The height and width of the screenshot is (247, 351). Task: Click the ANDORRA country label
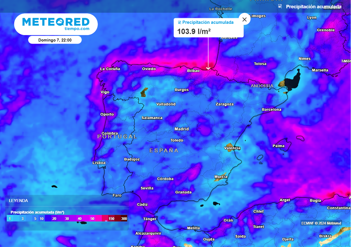262,86
